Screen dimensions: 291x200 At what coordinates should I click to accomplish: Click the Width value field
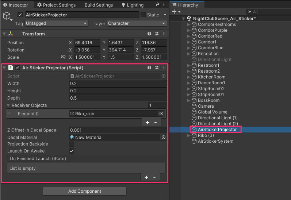pyautogui.click(x=118, y=83)
